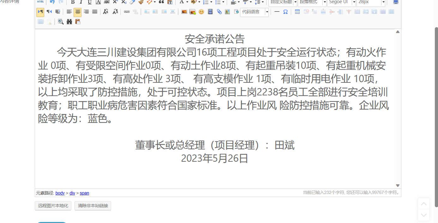The height and width of the screenshot is (223, 438).
Task: Open the font color picker arrow
Action: pyautogui.click(x=187, y=2)
